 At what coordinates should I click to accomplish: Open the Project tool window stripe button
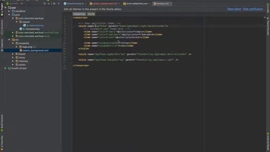pyautogui.click(x=2, y=9)
